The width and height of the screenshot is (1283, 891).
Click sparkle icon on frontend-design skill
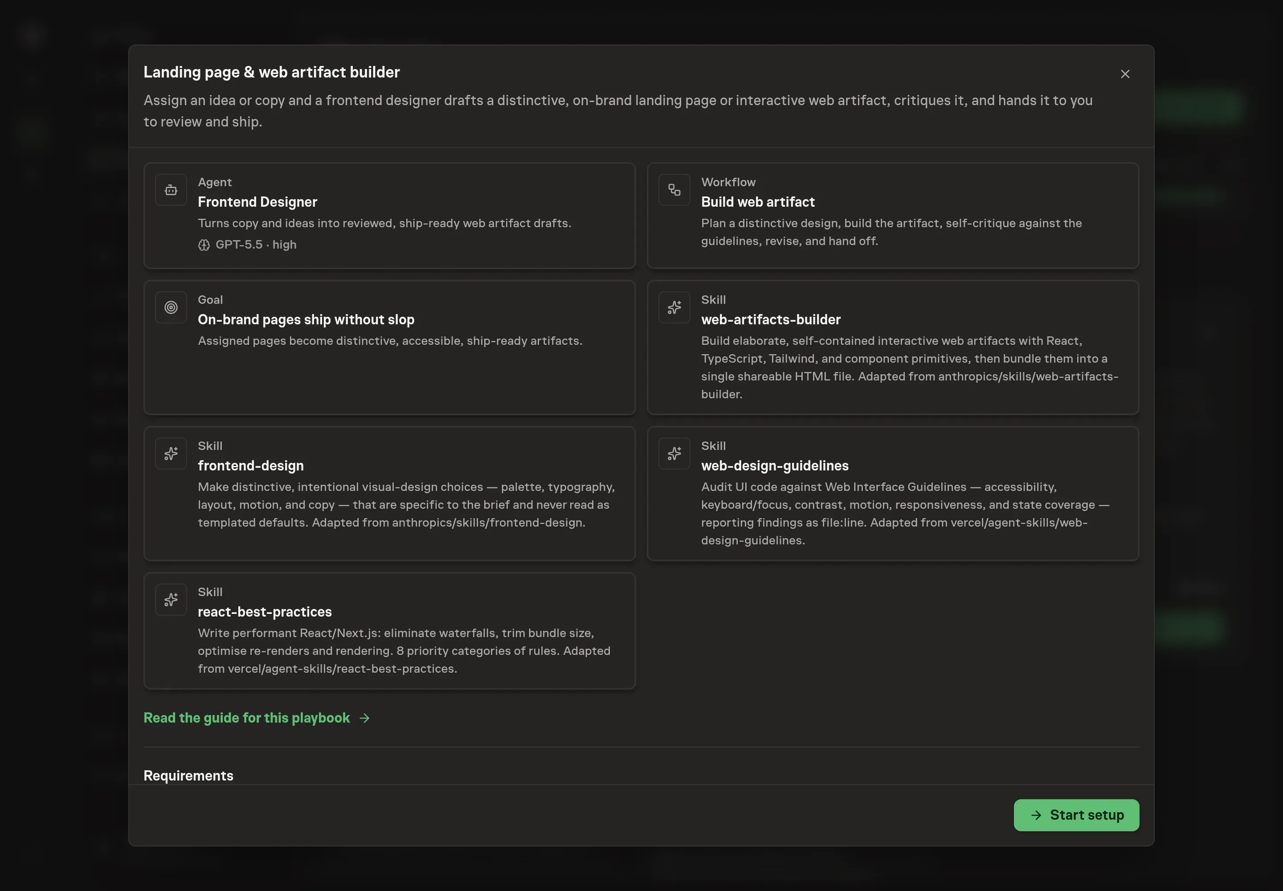coord(171,454)
